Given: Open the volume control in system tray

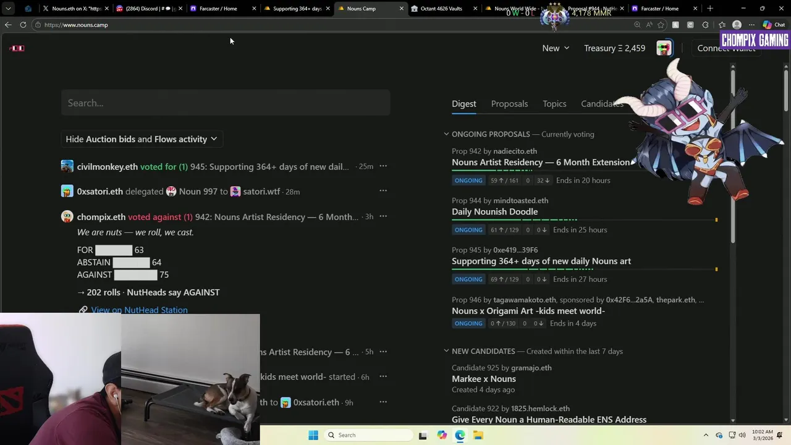Looking at the screenshot, I should point(742,435).
